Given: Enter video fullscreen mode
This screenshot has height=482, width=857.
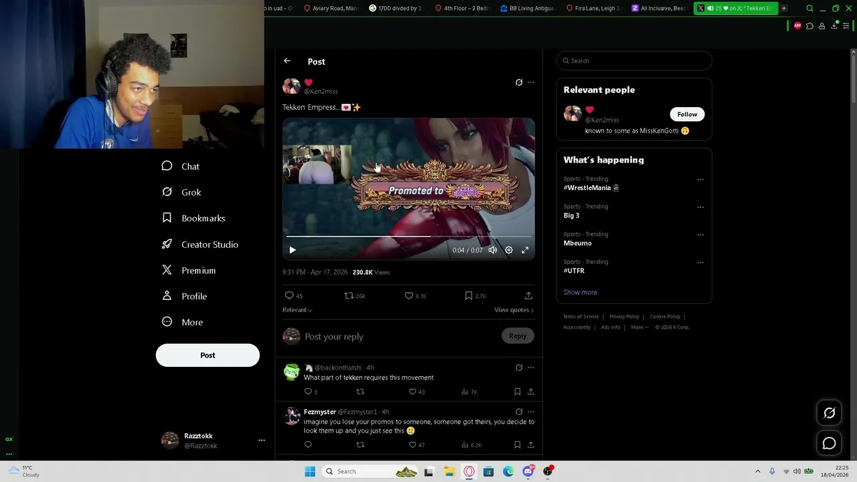Looking at the screenshot, I should tap(525, 250).
